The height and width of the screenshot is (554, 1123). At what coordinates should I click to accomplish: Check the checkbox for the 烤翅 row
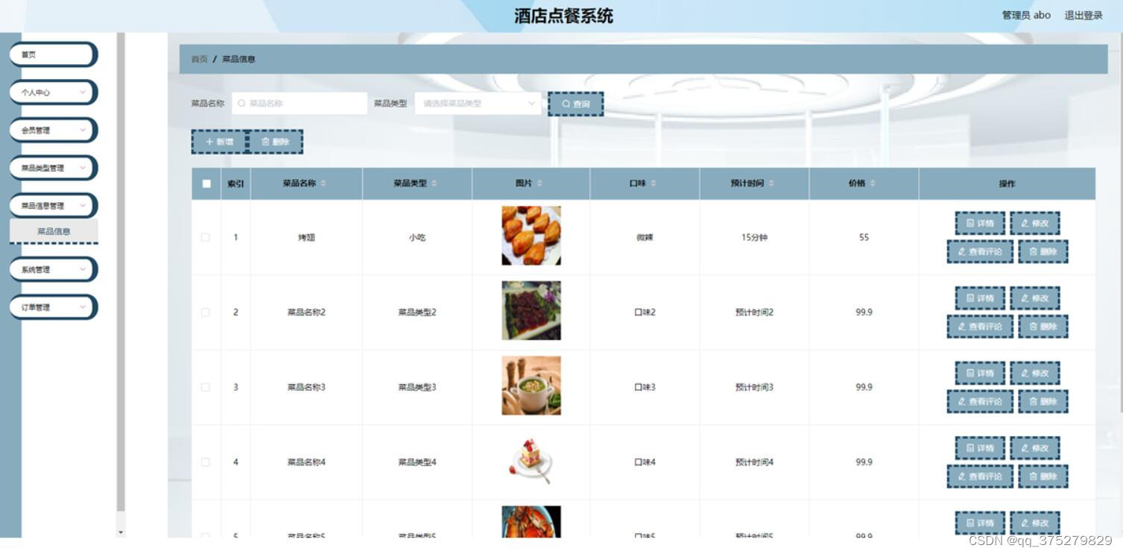pos(206,237)
